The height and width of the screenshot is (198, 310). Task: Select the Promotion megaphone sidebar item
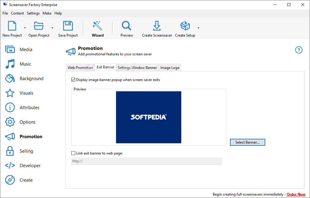click(x=24, y=136)
